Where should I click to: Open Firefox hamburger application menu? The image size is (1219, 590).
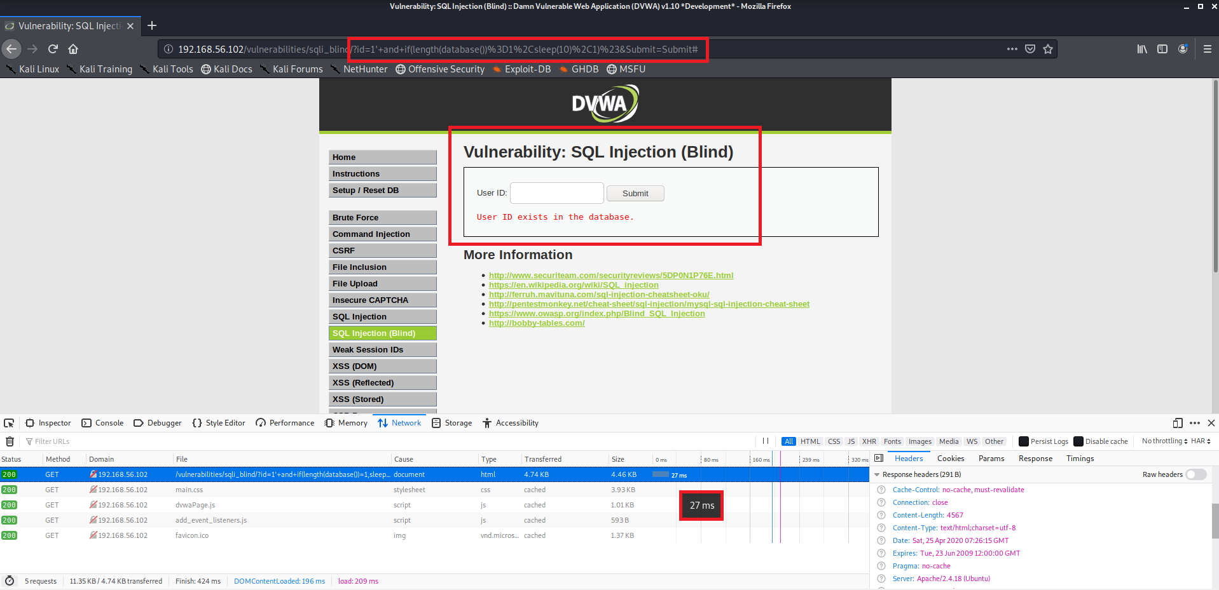1208,49
